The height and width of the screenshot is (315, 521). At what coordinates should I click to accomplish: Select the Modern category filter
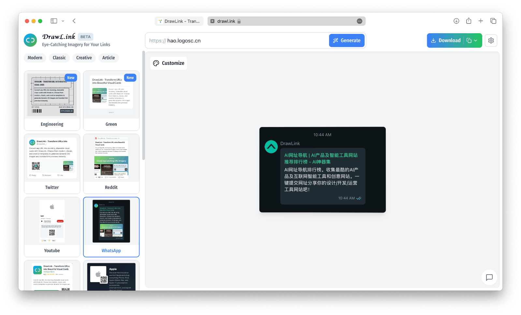[x=35, y=58]
